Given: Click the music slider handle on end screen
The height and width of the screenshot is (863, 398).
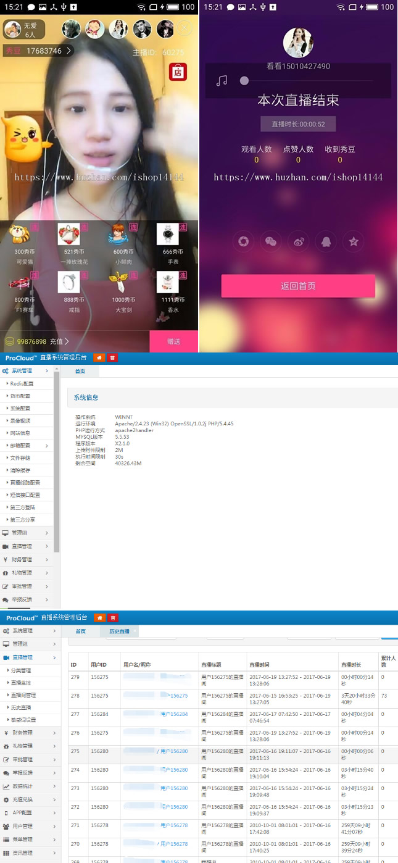Looking at the screenshot, I should point(244,81).
